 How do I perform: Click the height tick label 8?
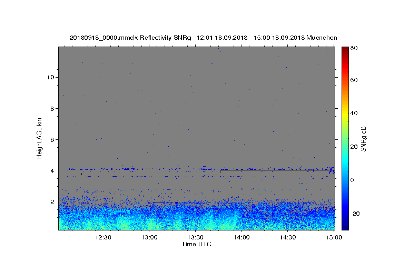(53, 108)
